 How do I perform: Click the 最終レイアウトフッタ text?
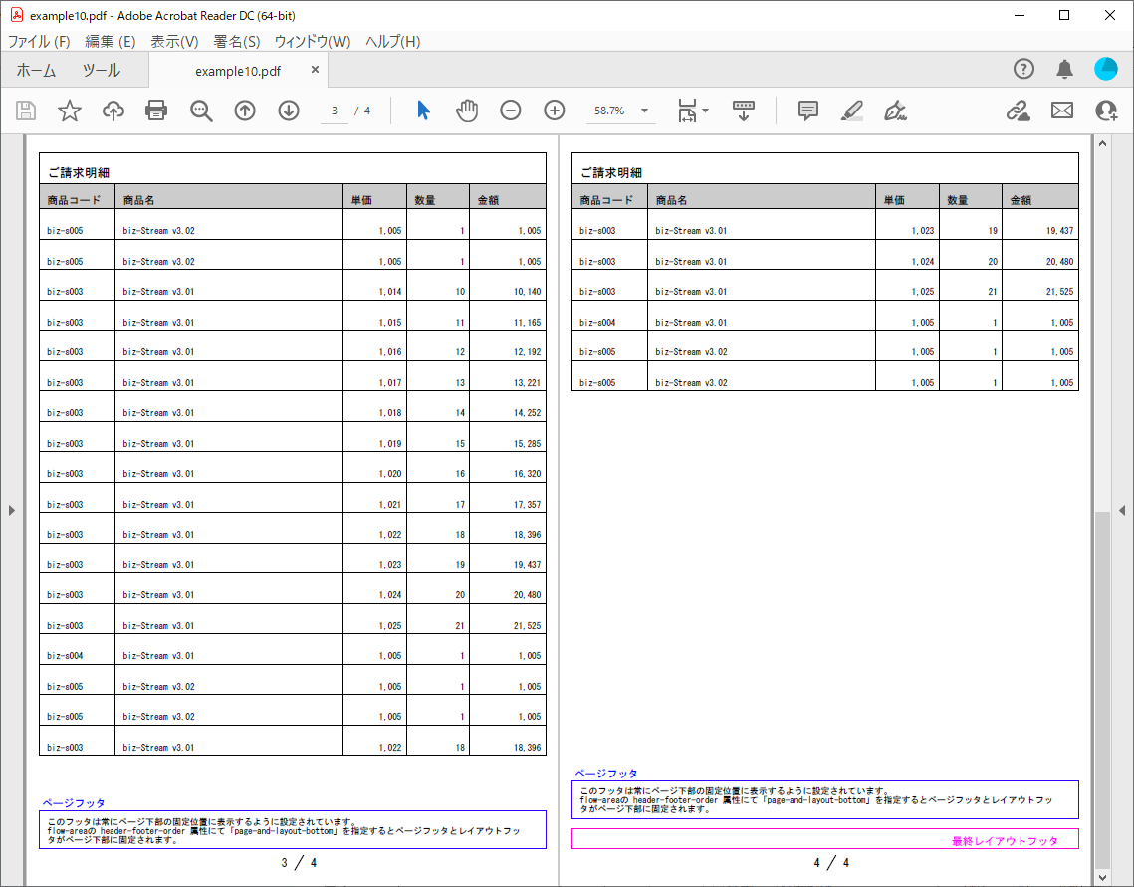click(x=1005, y=841)
